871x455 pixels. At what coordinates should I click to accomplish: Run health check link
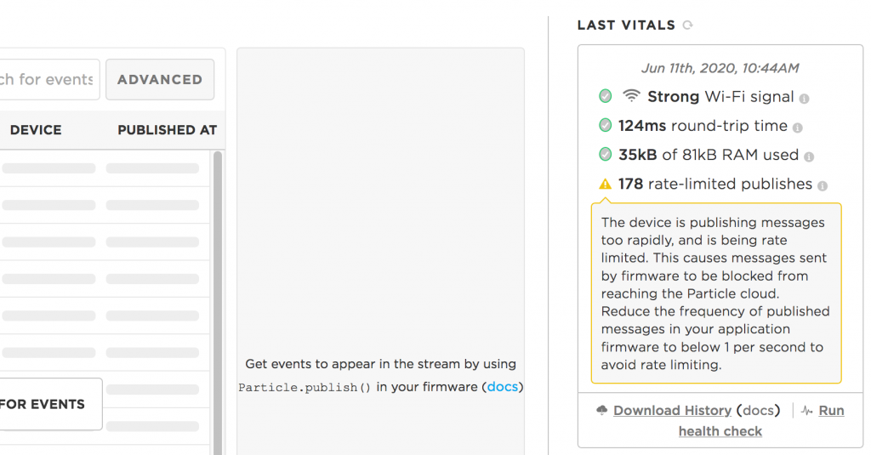(x=761, y=420)
